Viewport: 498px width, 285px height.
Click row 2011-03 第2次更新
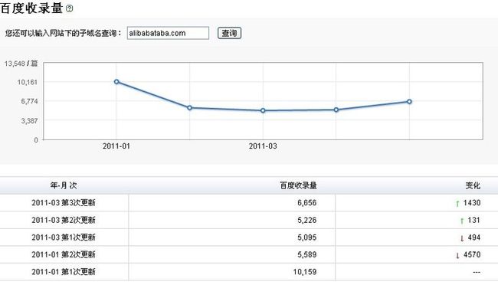click(249, 220)
